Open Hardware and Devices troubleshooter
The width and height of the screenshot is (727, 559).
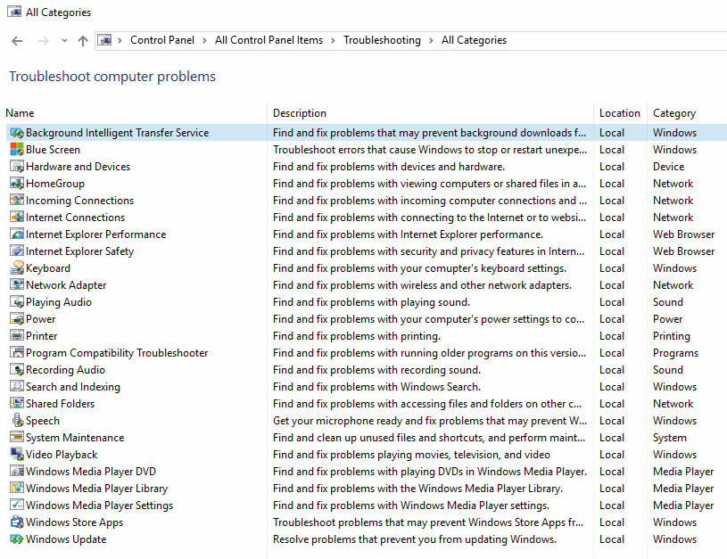pos(78,167)
